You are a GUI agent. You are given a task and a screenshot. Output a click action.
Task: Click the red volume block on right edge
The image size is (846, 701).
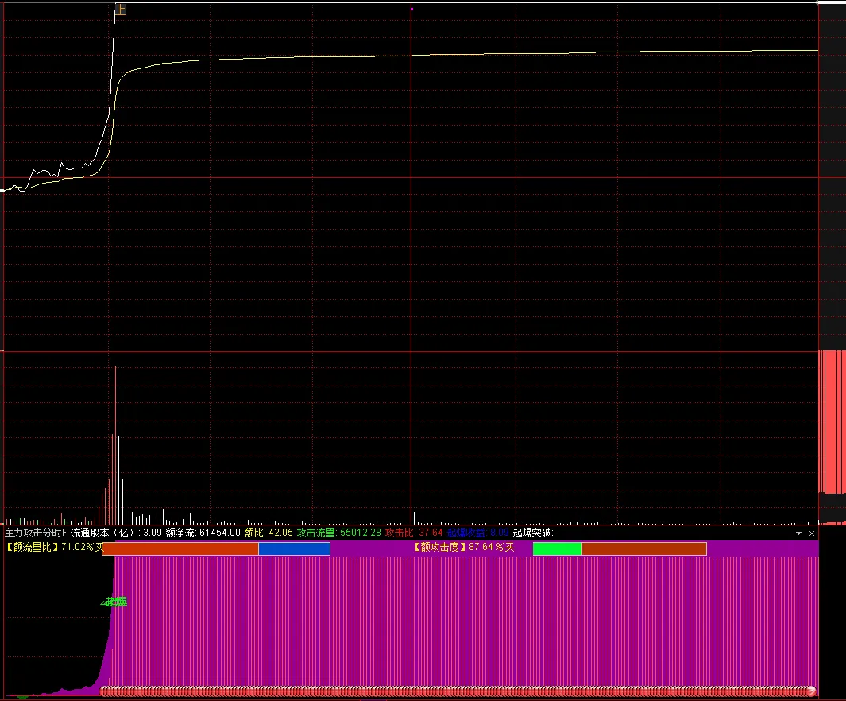(832, 422)
